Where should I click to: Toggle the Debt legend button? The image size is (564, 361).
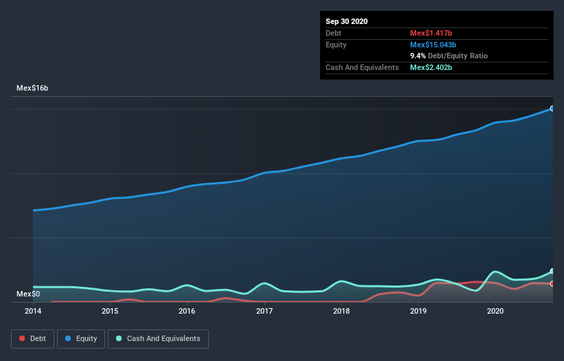point(32,339)
